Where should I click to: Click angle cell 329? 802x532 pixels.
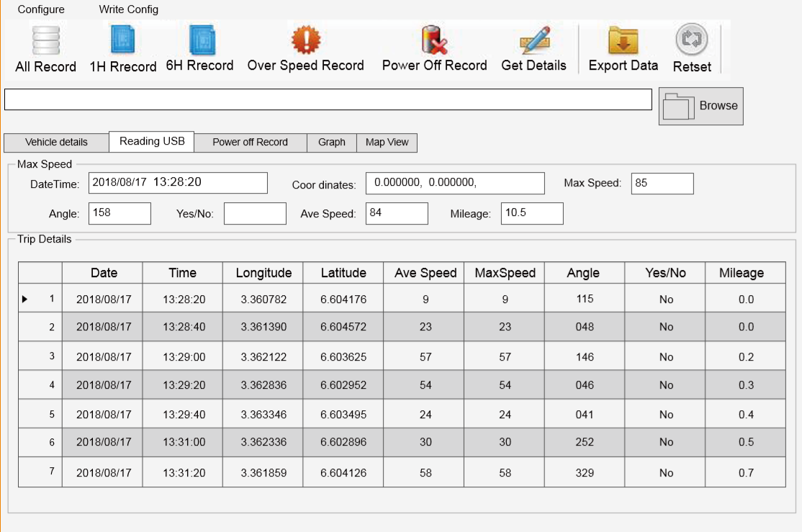click(x=585, y=473)
